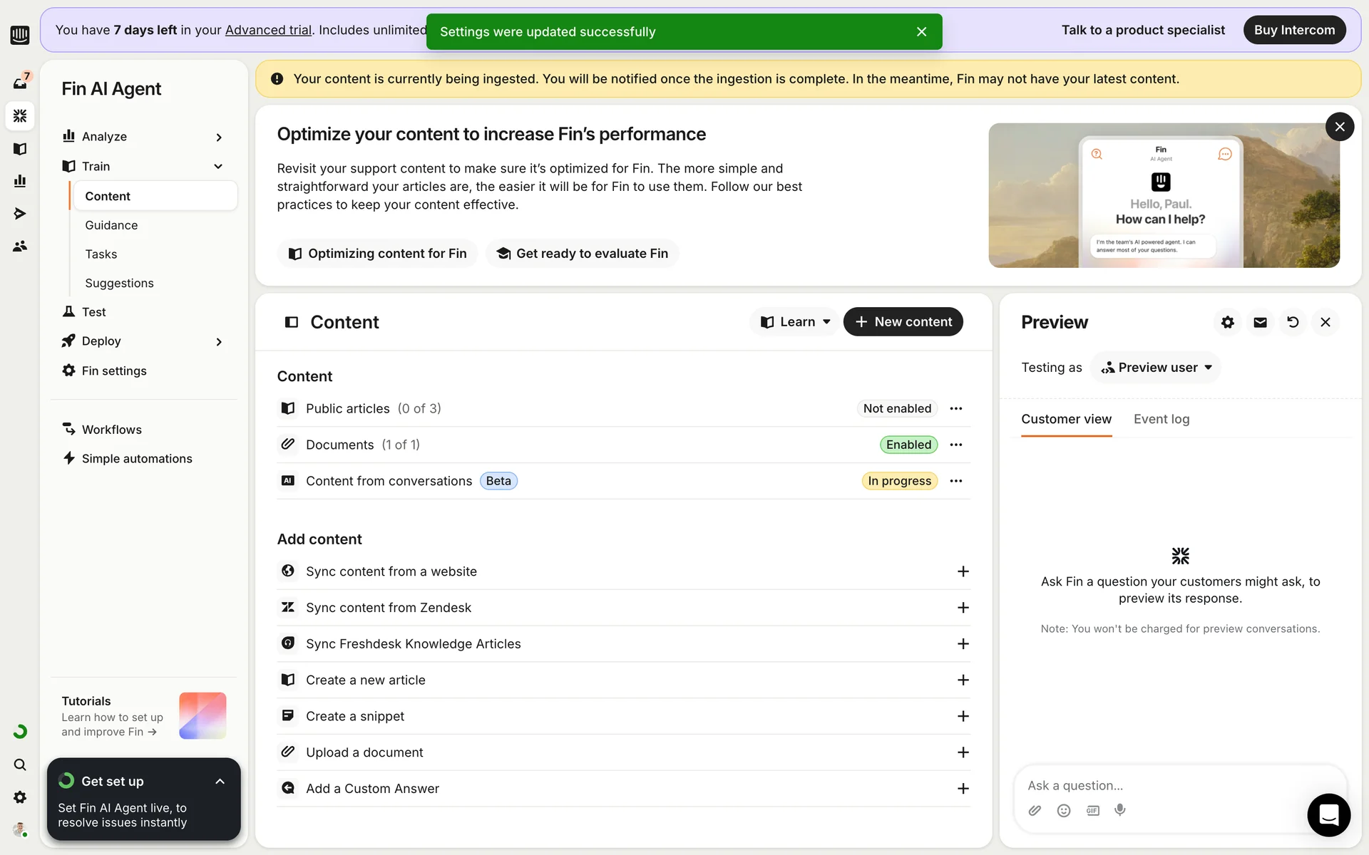Open options menu for Documents row
The image size is (1369, 855).
point(956,445)
